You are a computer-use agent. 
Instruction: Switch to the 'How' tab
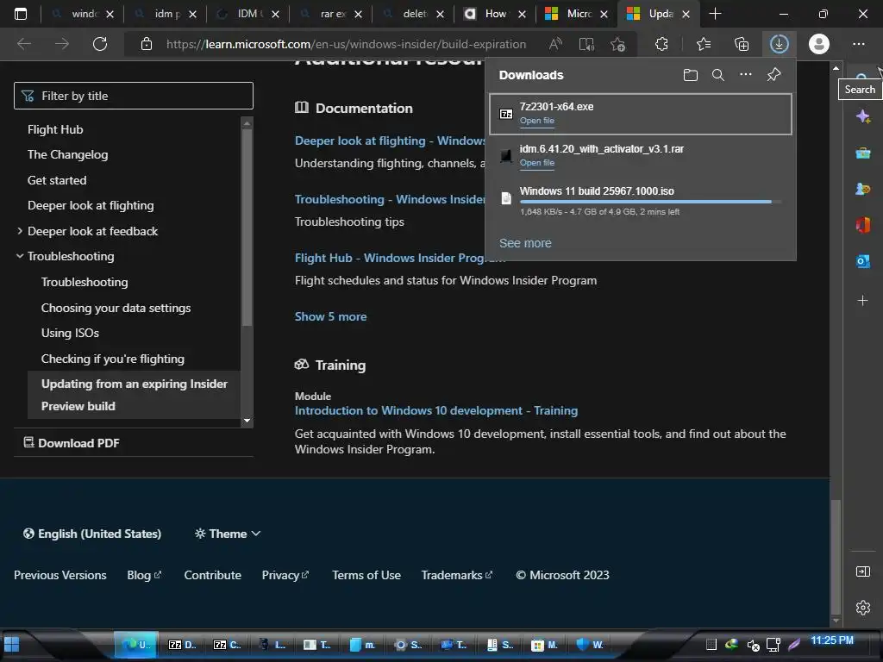(x=494, y=14)
